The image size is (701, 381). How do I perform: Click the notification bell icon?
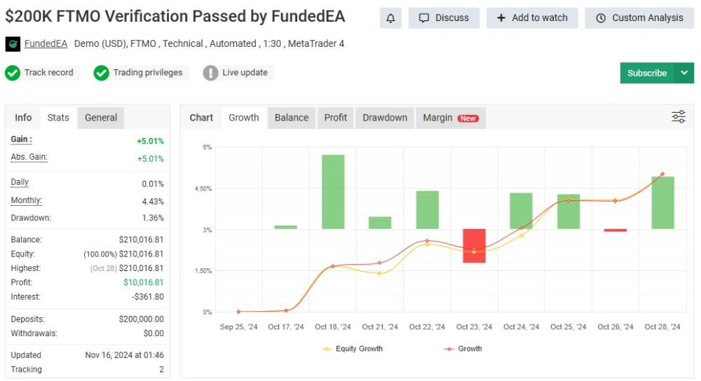390,18
